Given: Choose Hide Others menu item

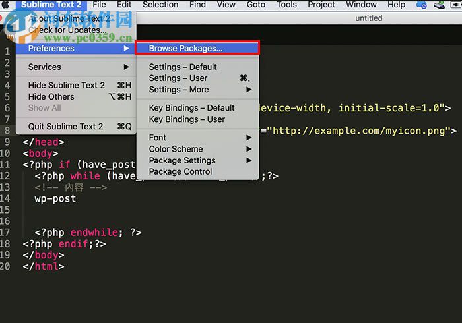Looking at the screenshot, I should tap(76, 96).
